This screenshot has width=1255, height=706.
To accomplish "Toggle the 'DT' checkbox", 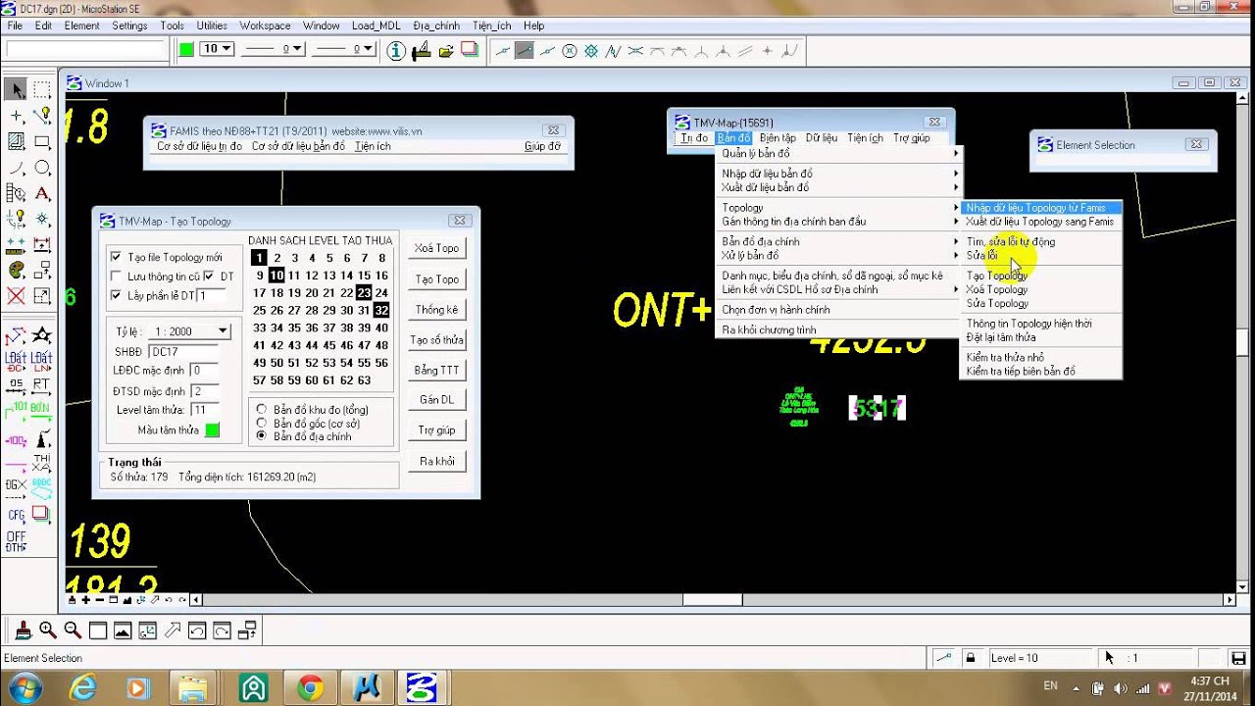I will (209, 277).
